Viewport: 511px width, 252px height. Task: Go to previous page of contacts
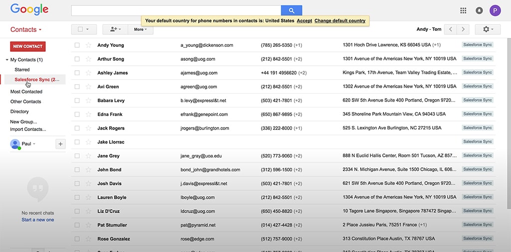tap(451, 29)
